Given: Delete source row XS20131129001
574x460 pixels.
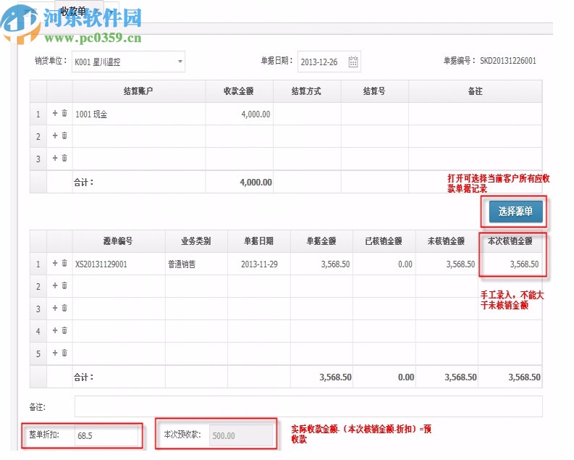Looking at the screenshot, I should pos(64,264).
